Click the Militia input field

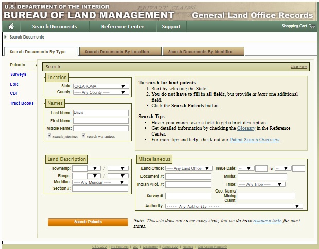pyautogui.click(x=262, y=177)
